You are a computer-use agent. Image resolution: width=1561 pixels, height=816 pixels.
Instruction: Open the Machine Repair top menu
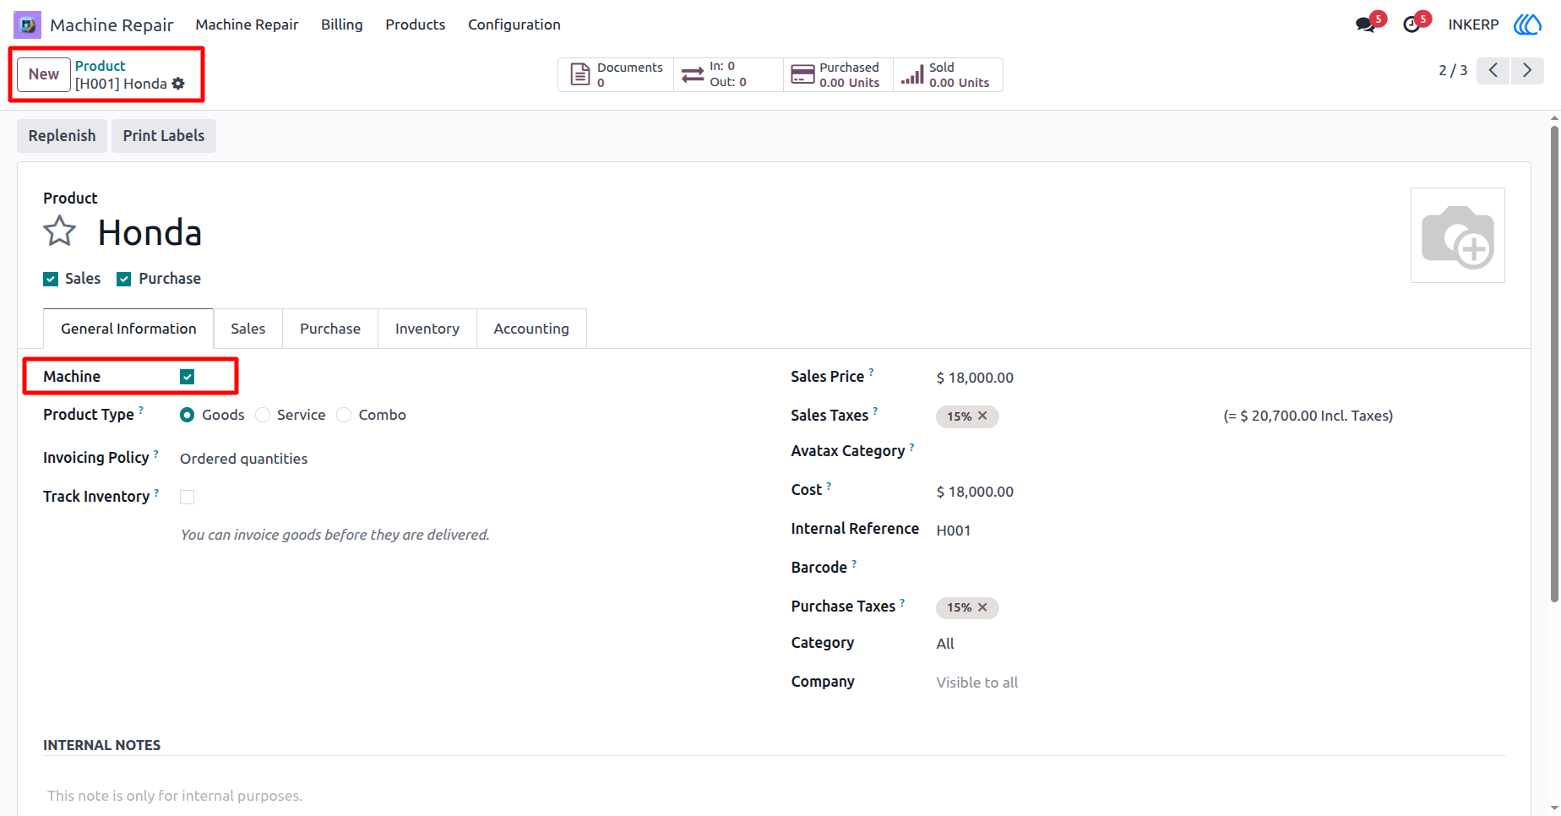[247, 24]
